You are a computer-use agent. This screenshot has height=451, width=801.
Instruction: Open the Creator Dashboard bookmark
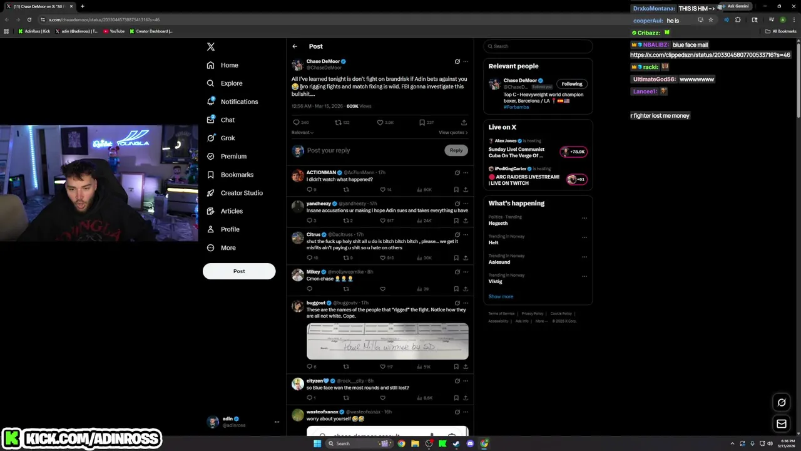(x=151, y=31)
